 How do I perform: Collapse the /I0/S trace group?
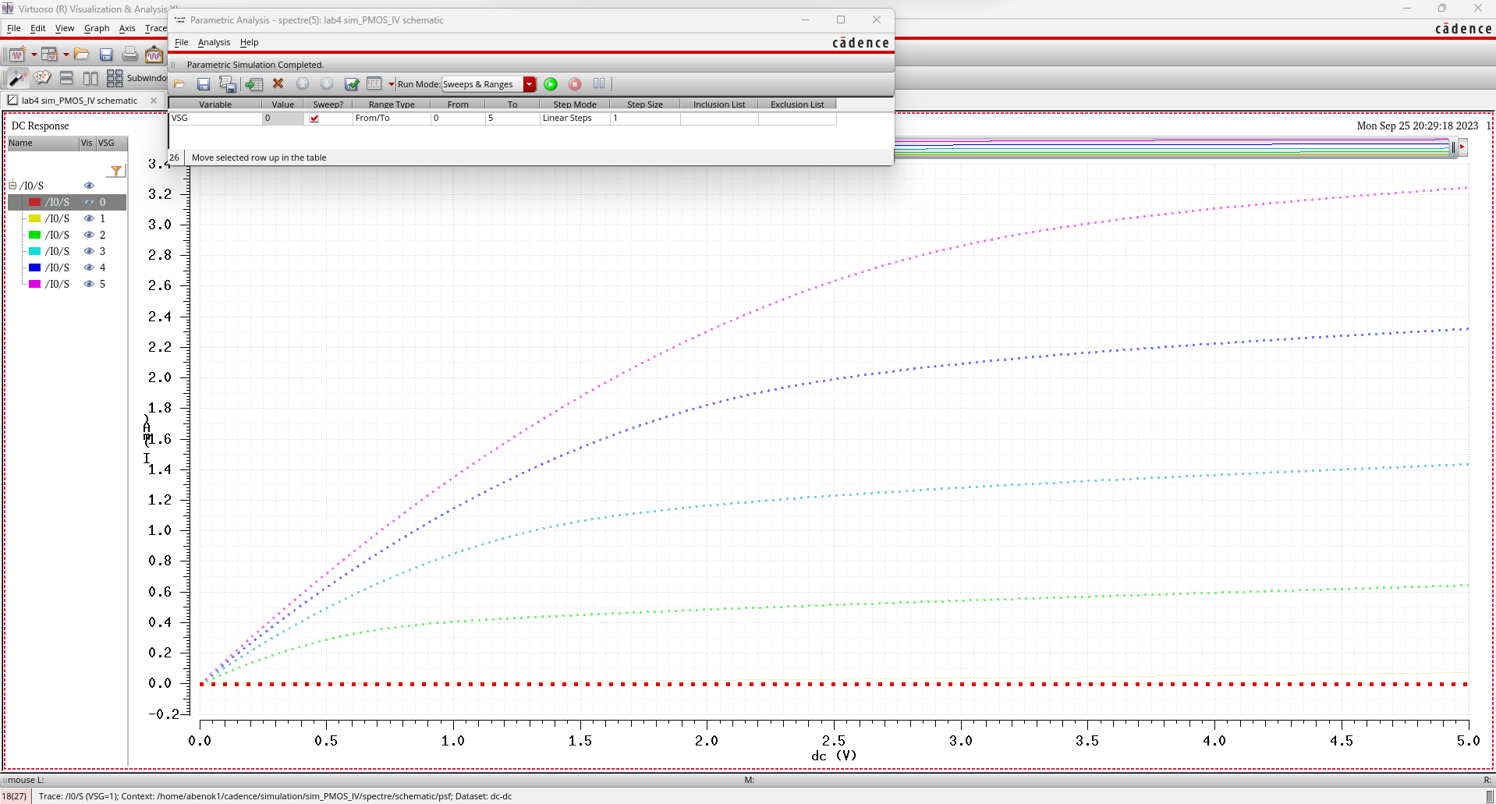(12, 186)
